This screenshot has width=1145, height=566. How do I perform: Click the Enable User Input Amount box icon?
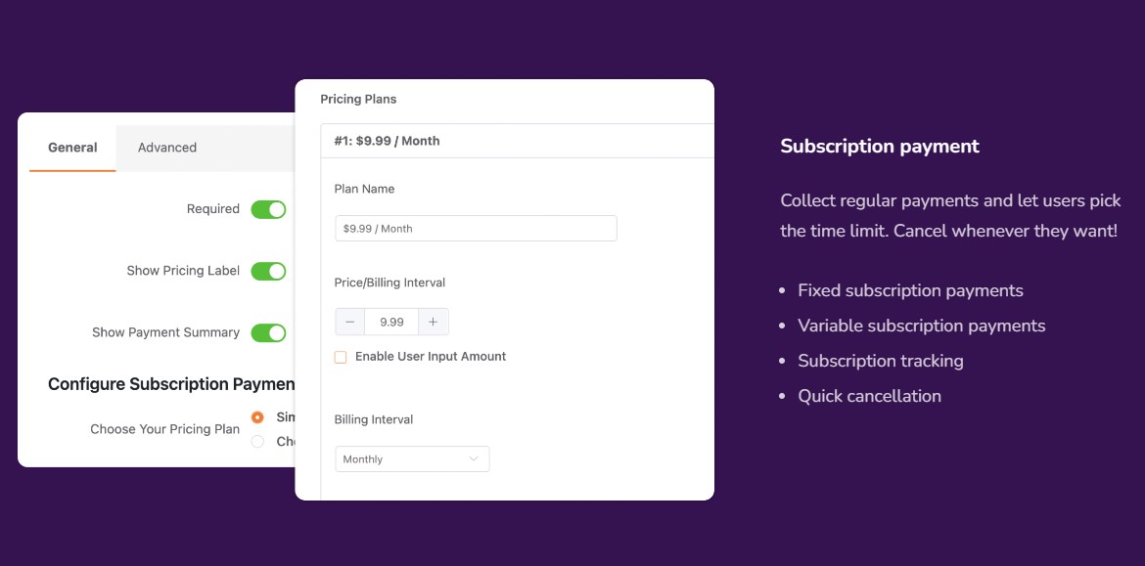pos(340,357)
